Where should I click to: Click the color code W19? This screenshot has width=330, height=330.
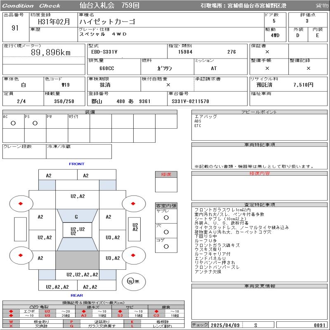click(66, 85)
